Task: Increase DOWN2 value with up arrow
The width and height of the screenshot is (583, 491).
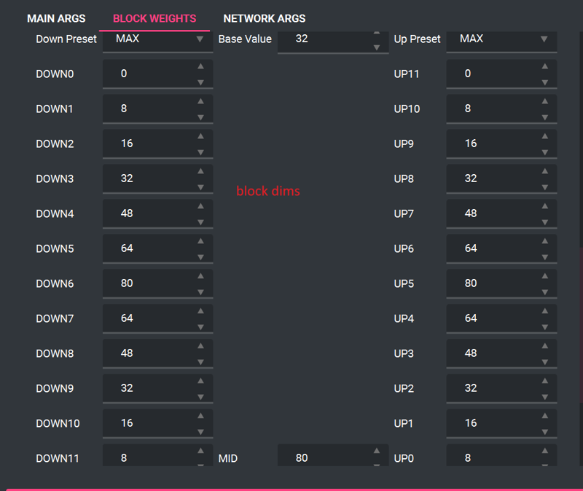Action: [x=201, y=136]
